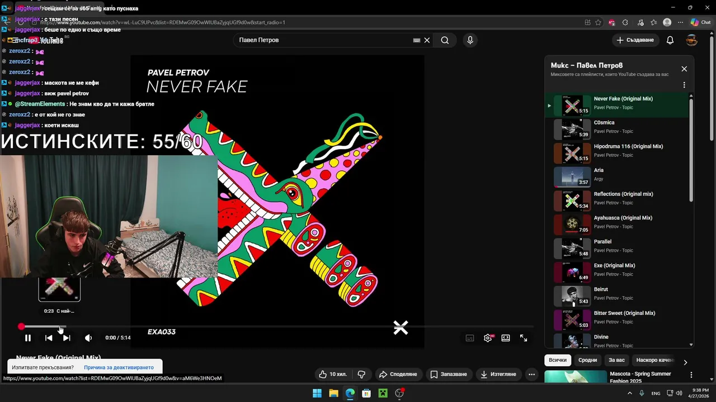Open the taskbar volume control
Viewport: 716px width, 402px height.
click(679, 393)
